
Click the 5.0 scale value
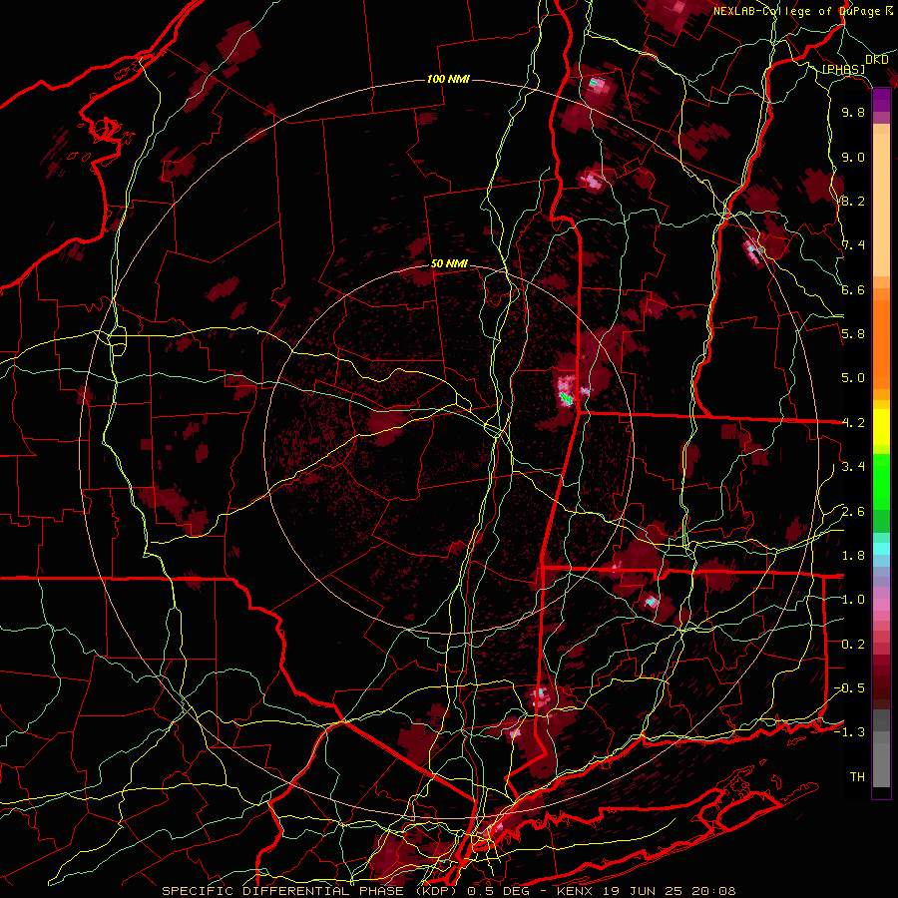coord(853,378)
